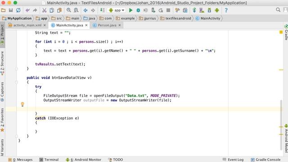This screenshot has width=288, height=162.
Task: Select the app breadcrumb
Action: point(41,18)
